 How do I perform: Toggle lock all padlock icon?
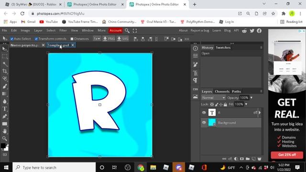point(225,105)
